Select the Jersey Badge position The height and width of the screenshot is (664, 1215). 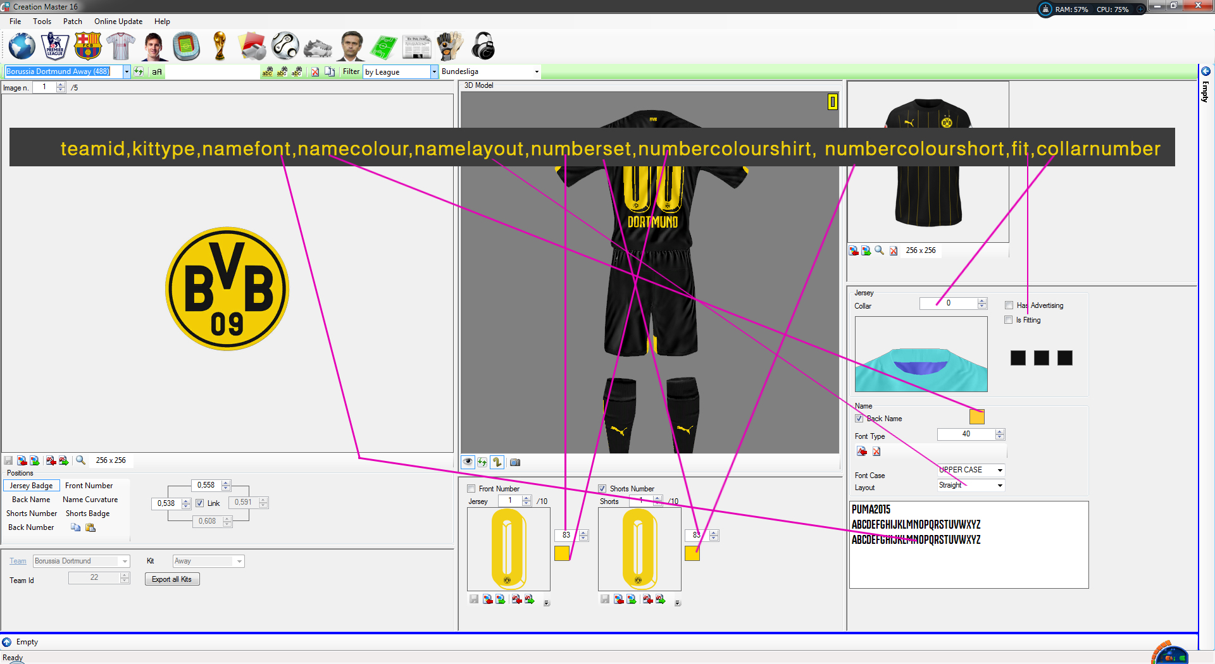tap(31, 486)
